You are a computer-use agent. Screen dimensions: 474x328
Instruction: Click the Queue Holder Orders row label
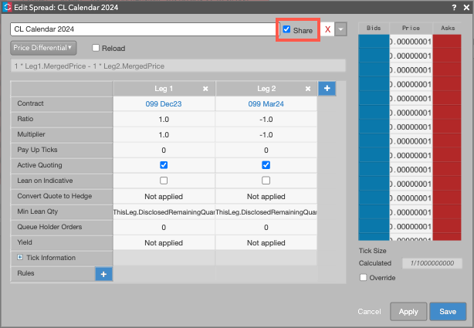(49, 227)
